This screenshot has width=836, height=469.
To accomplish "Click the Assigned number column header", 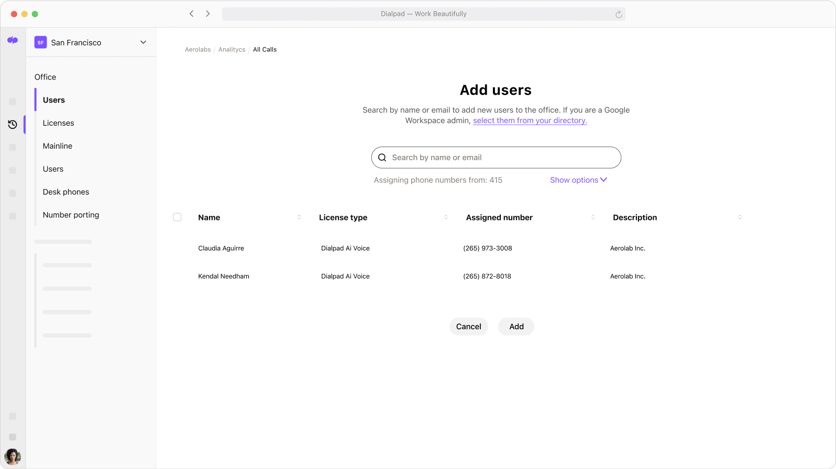I will tap(499, 217).
